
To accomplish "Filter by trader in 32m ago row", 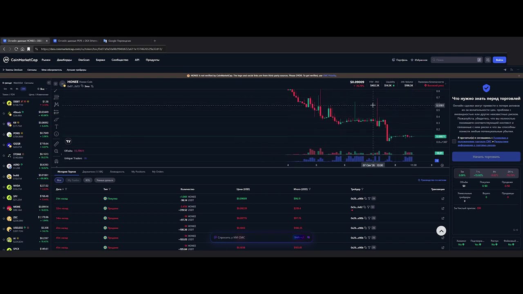I will (369, 207).
